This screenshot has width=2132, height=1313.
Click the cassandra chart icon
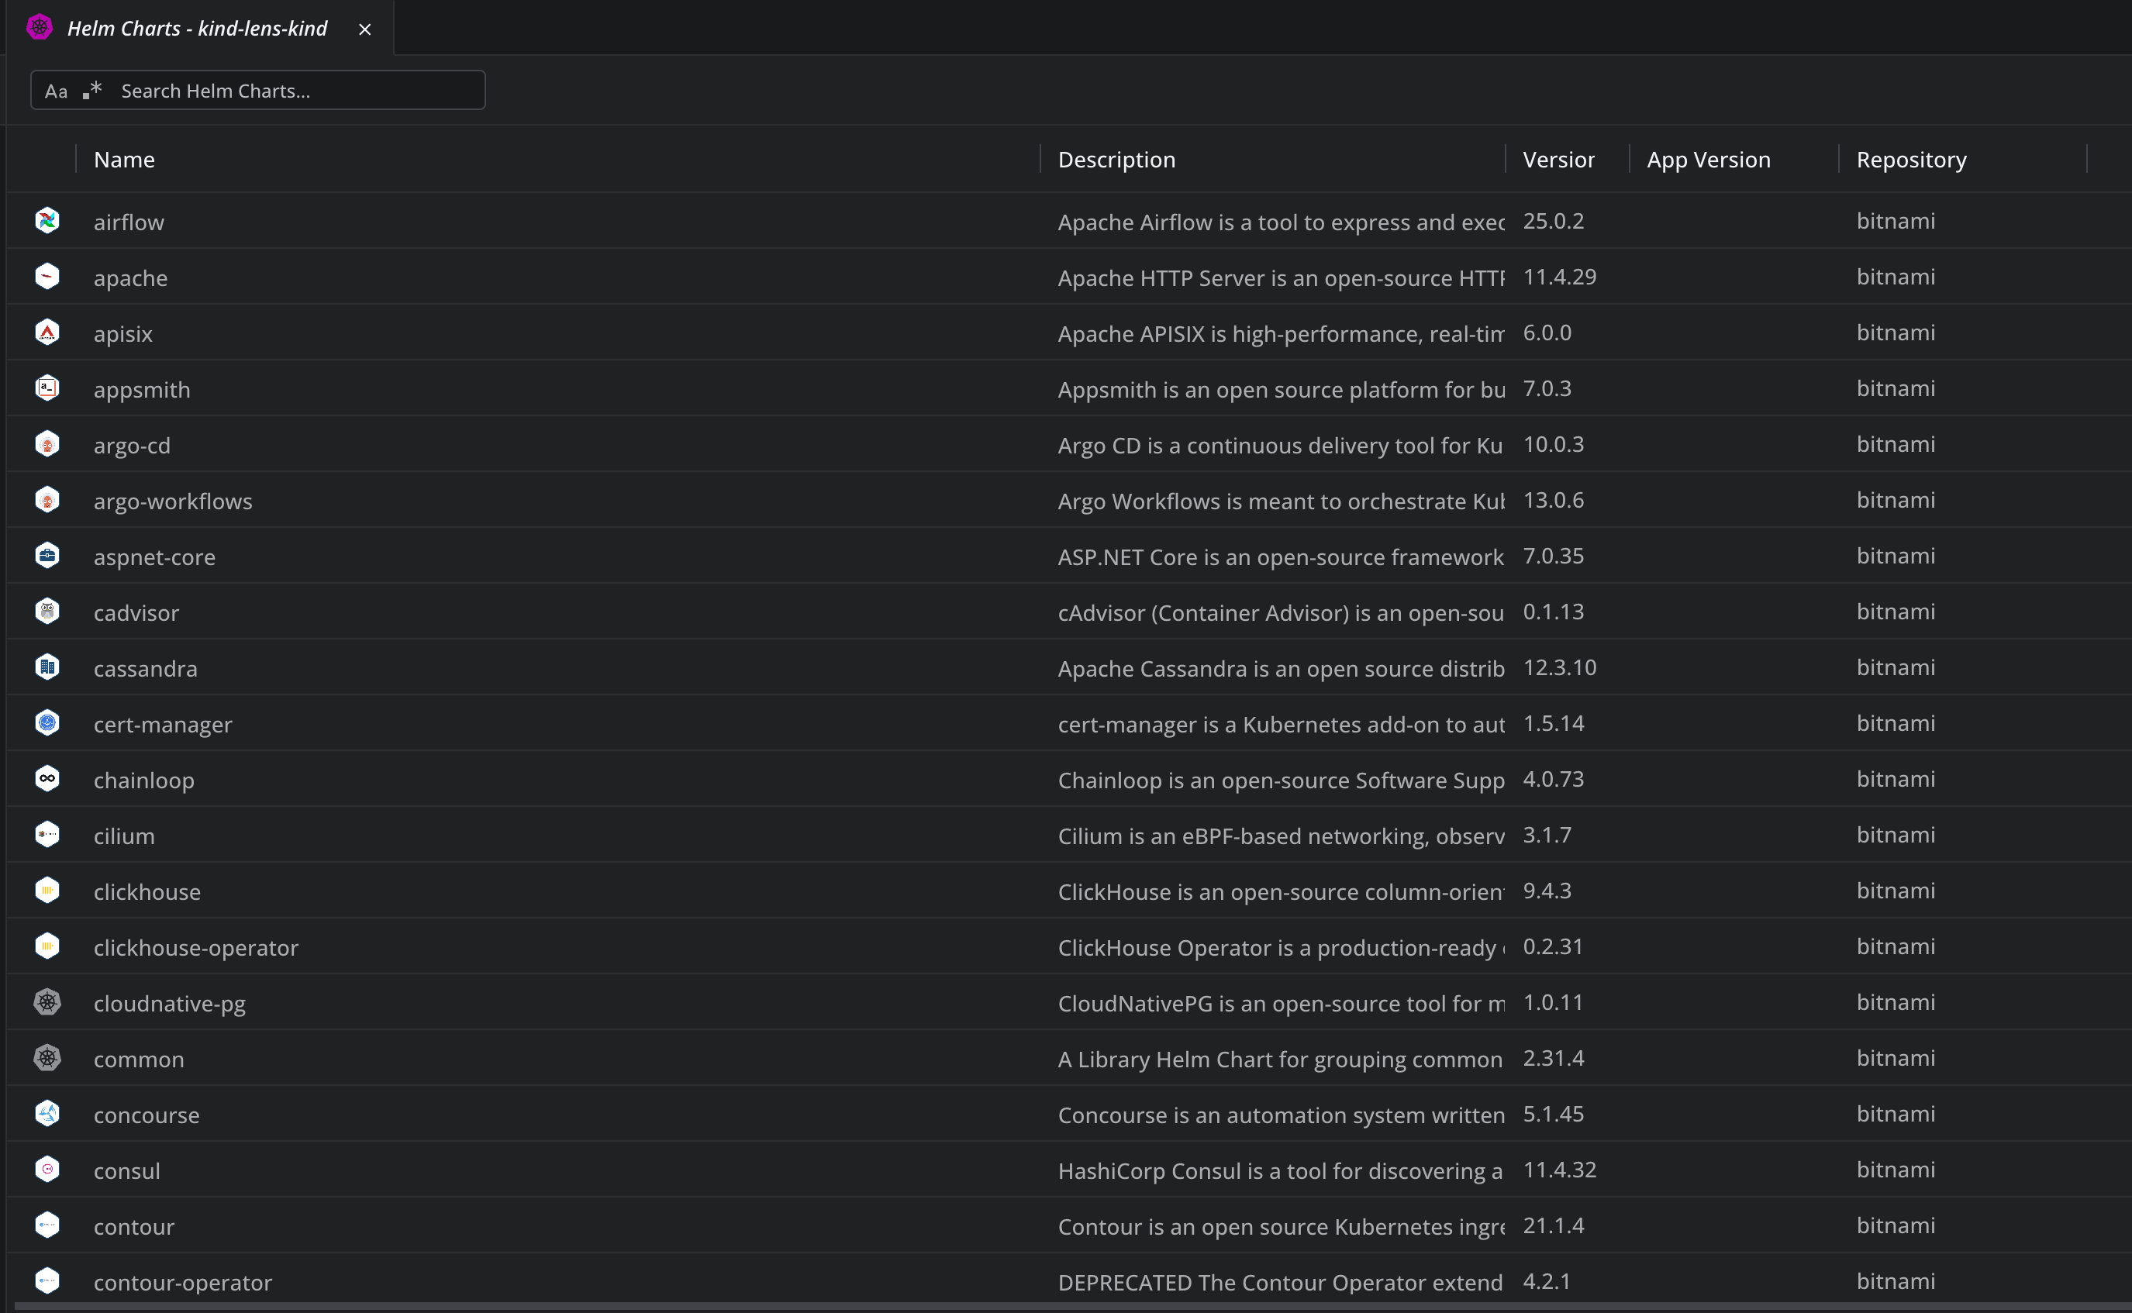click(48, 667)
